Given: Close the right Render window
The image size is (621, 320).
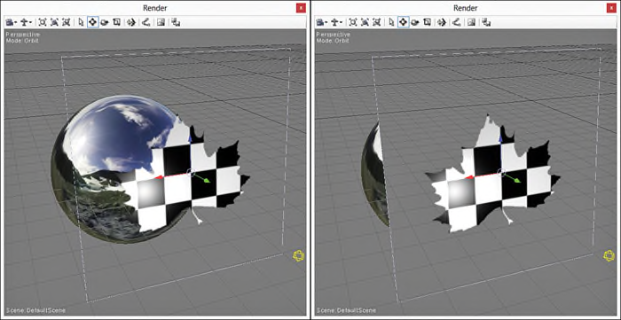Looking at the screenshot, I should [x=611, y=8].
